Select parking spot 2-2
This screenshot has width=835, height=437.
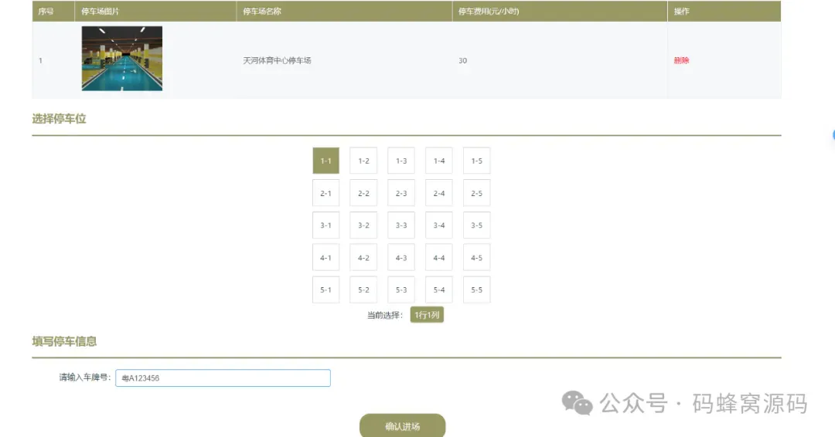363,193
